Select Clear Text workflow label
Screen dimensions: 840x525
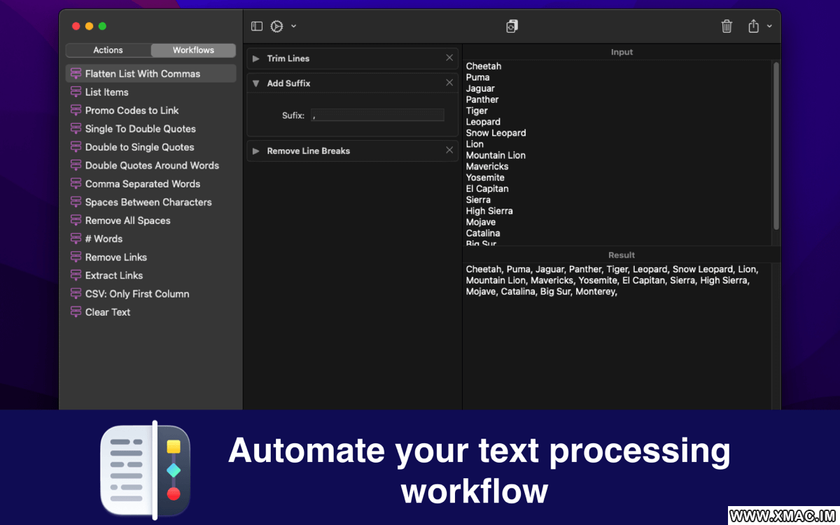(x=108, y=312)
